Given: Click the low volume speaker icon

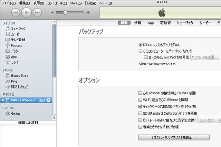Looking at the screenshot, I should click(53, 12).
